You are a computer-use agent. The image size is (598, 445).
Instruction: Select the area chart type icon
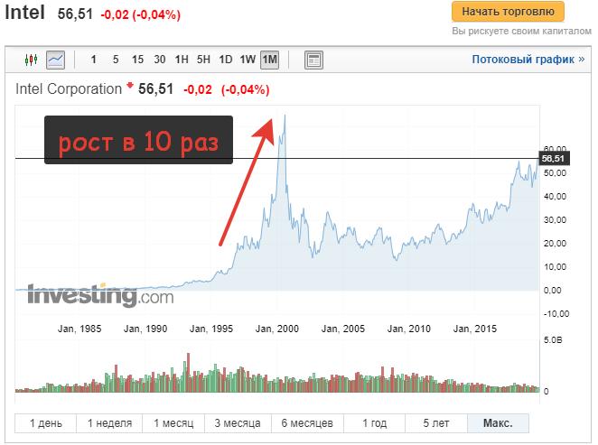pyautogui.click(x=56, y=60)
